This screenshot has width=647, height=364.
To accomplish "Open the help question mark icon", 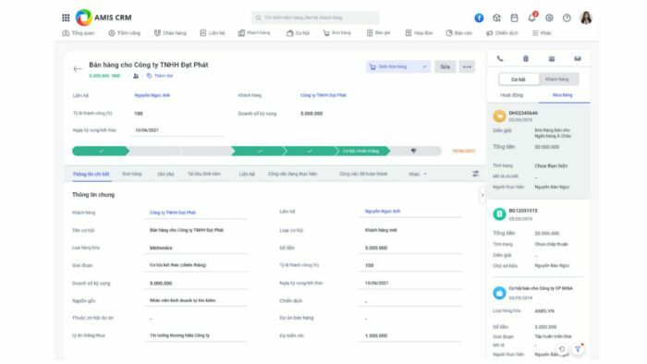I will (x=567, y=18).
